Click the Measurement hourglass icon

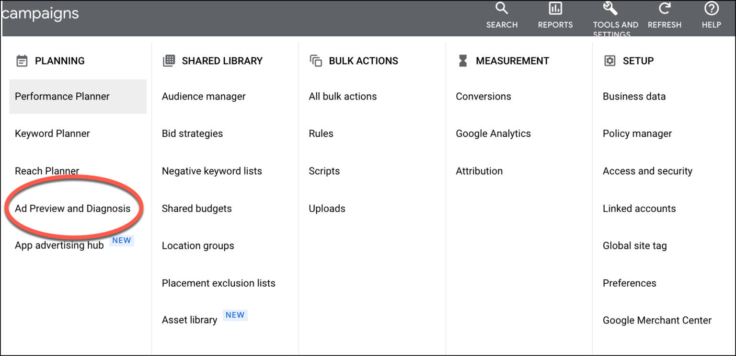tap(462, 61)
